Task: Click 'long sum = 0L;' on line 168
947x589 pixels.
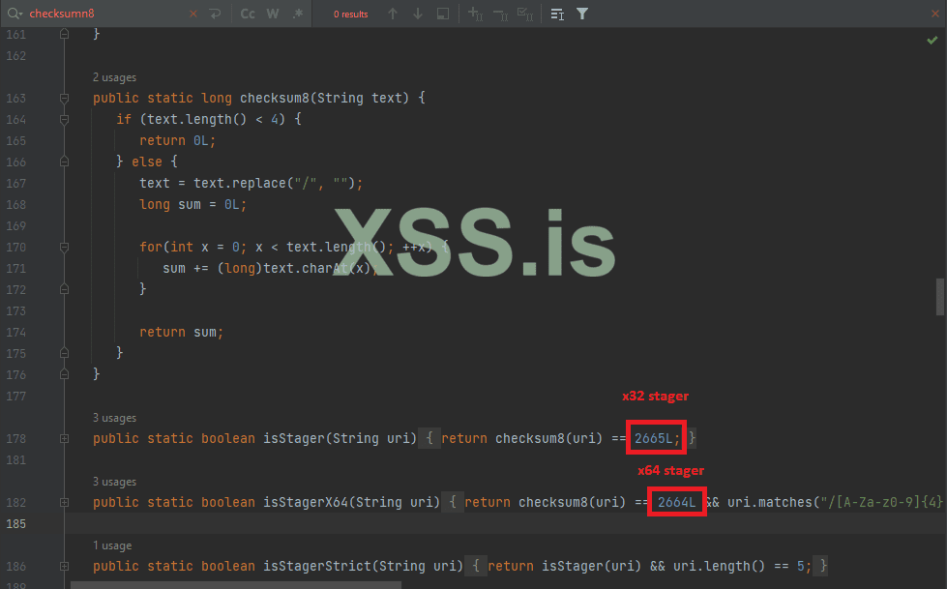Action: point(193,204)
